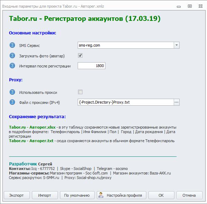The height and width of the screenshot is (204, 207).
Task: Click the S-SMM.ru service text
Action: point(51,178)
